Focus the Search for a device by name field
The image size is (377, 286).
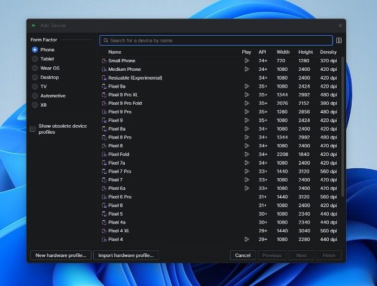(216, 41)
